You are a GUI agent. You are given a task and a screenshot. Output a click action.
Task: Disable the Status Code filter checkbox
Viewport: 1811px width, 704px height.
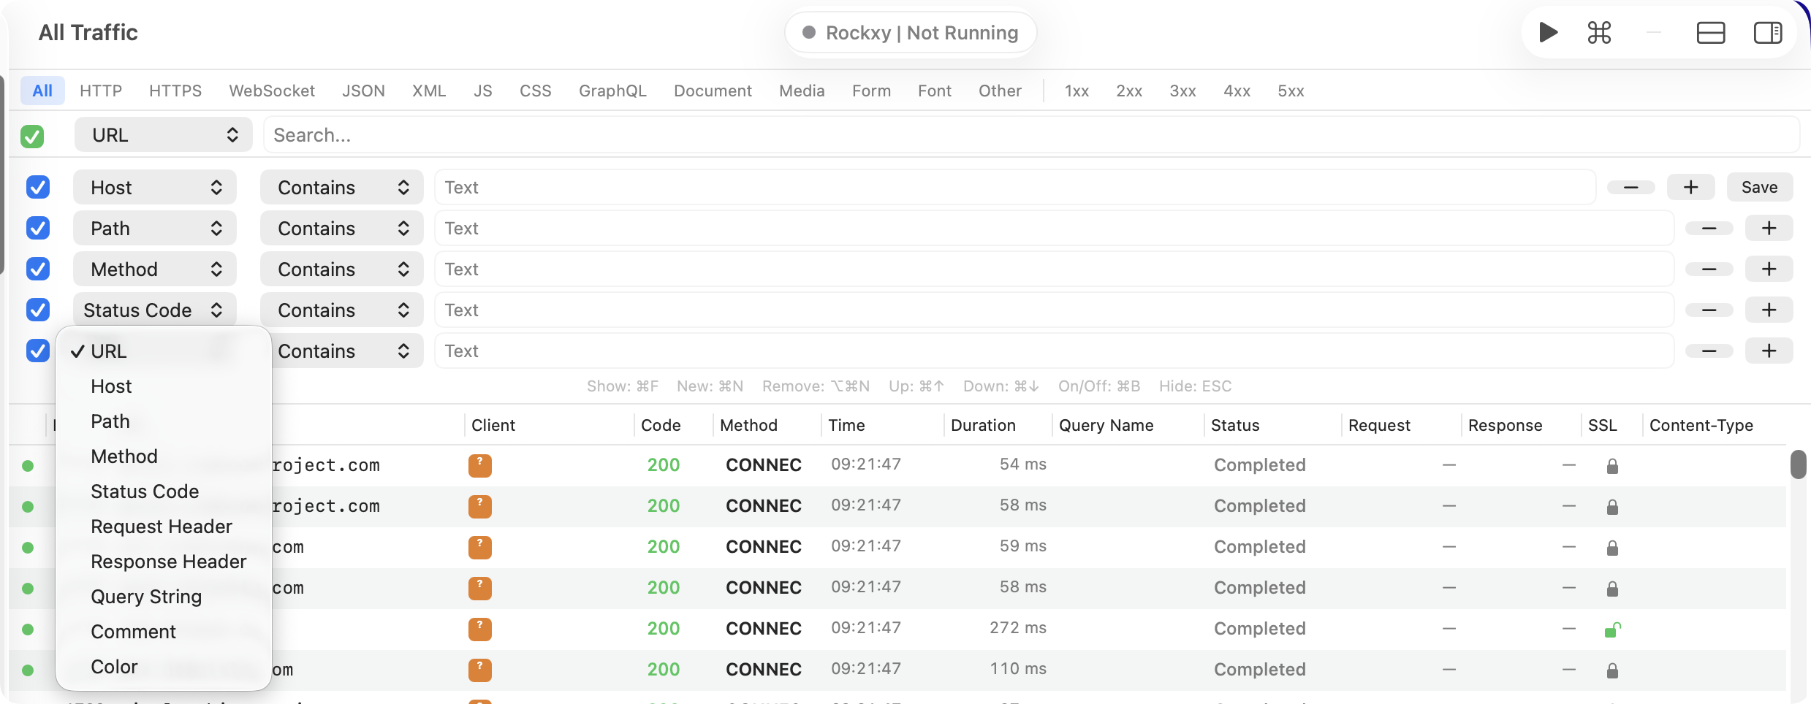(x=38, y=310)
